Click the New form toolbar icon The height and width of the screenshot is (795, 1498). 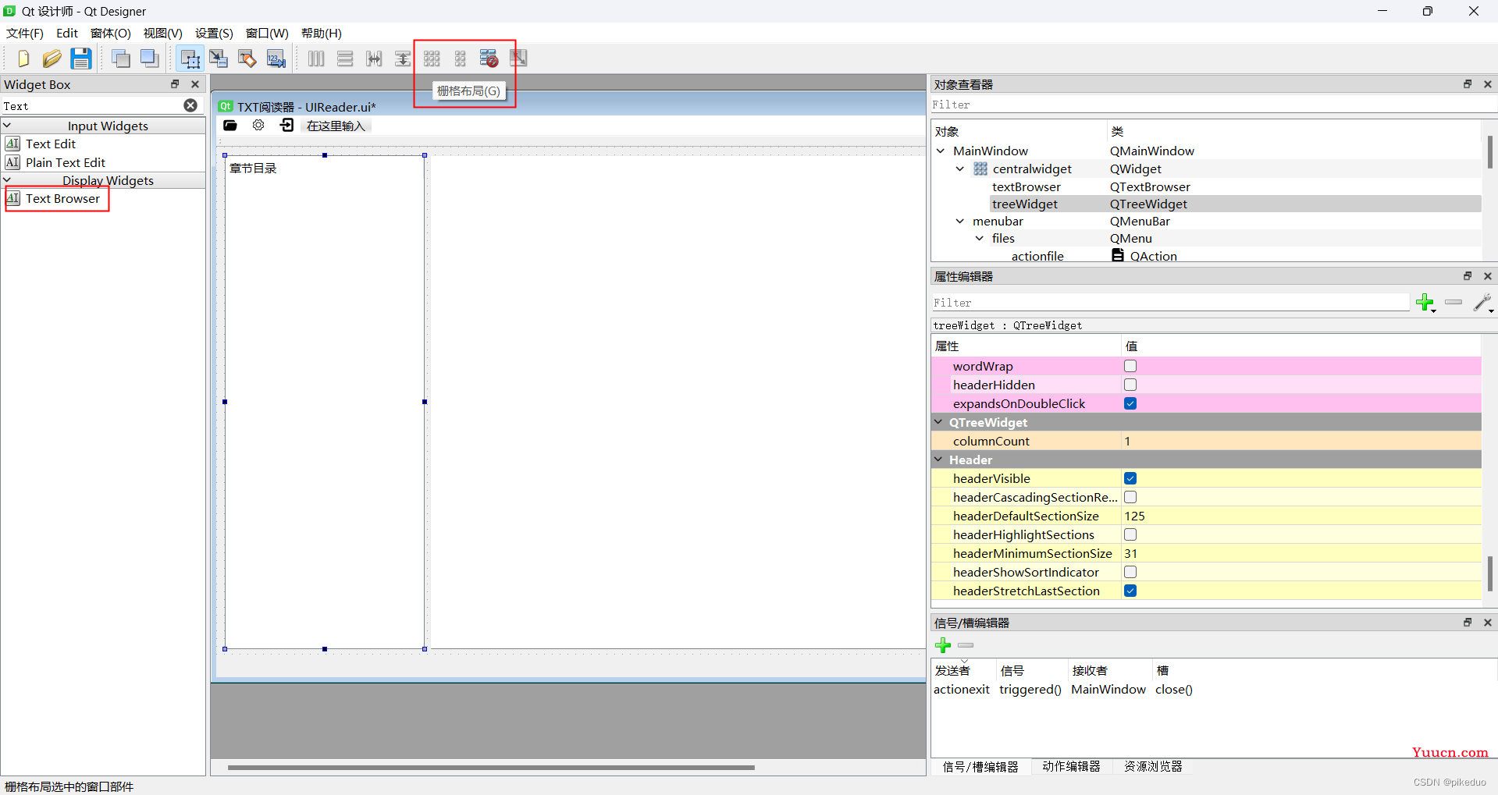pos(23,59)
